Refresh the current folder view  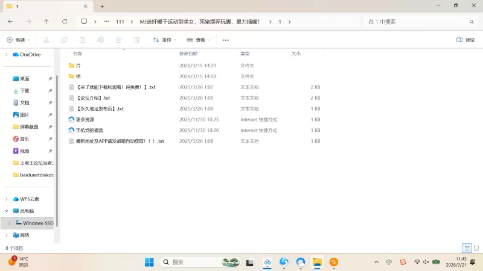pyautogui.click(x=65, y=22)
